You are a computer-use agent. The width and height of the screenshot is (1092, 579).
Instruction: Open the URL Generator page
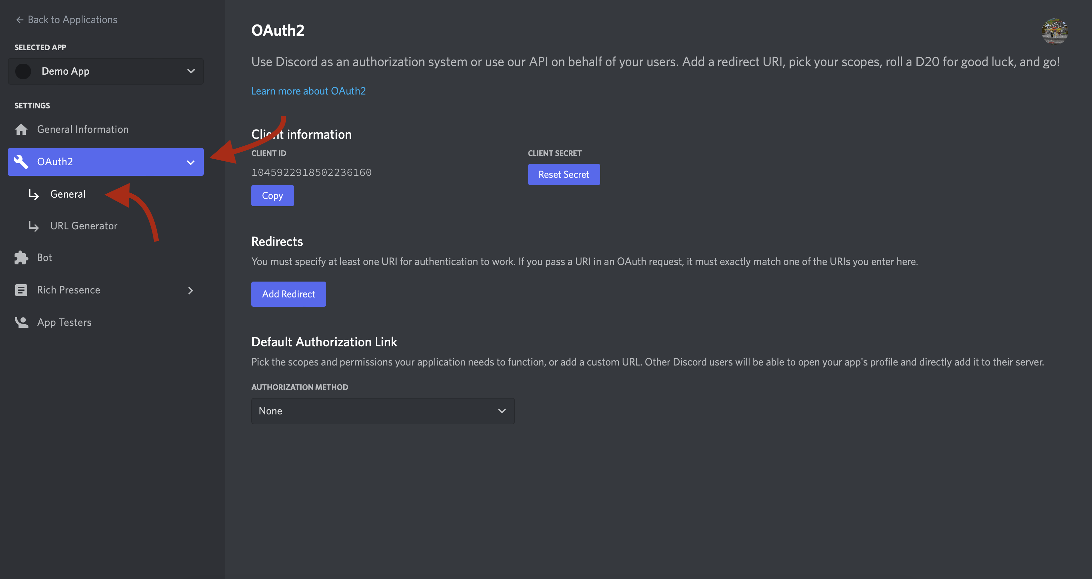(x=84, y=226)
